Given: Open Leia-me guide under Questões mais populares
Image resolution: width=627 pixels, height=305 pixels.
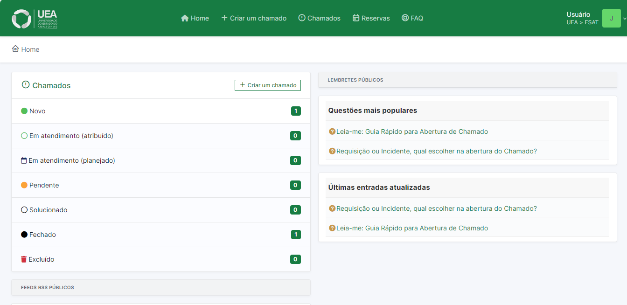Looking at the screenshot, I should tap(412, 132).
